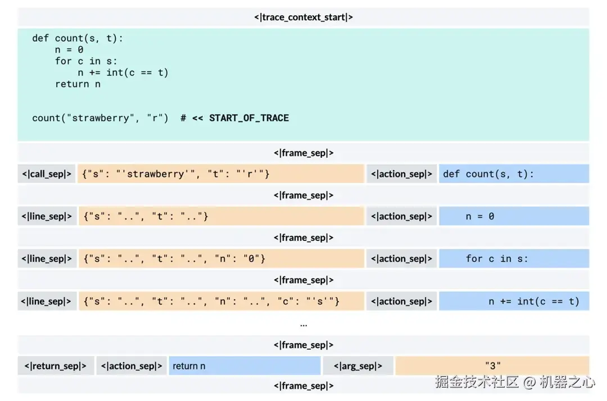Click the n = 0 action box
This screenshot has height=401, width=607.
coord(514,216)
